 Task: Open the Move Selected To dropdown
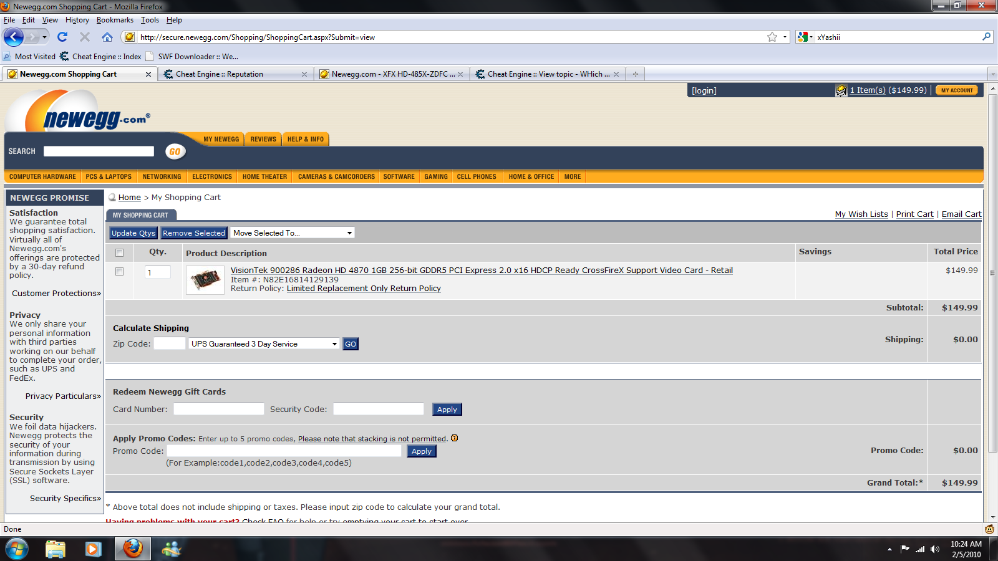click(293, 233)
